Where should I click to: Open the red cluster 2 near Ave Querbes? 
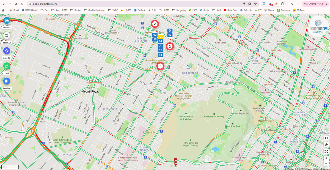click(170, 46)
